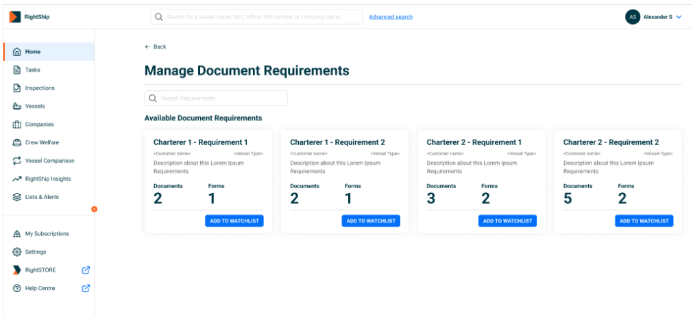Focus the Search Requirements field
Image resolution: width=693 pixels, height=316 pixels.
(216, 98)
